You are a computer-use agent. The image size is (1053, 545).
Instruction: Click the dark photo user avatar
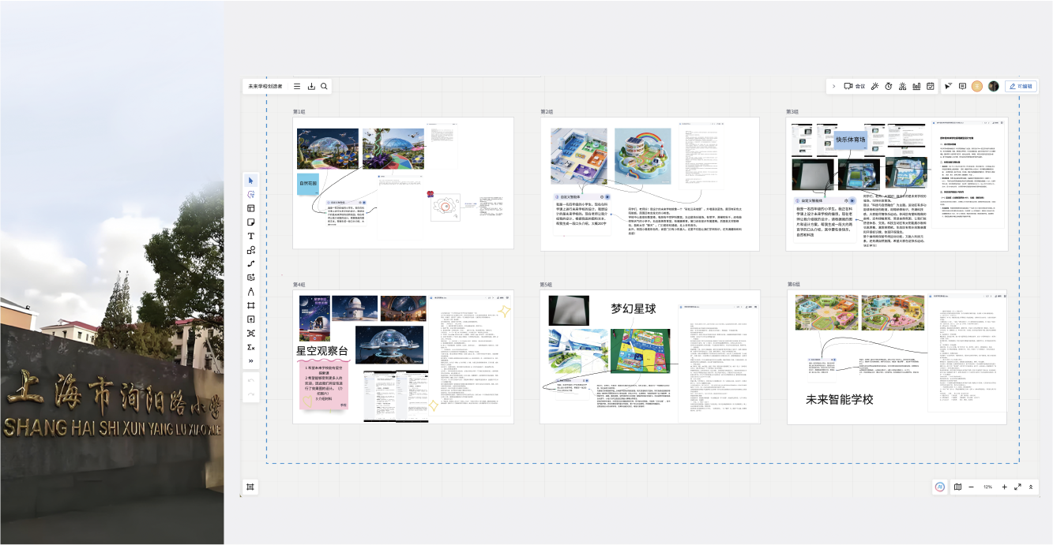click(x=993, y=86)
